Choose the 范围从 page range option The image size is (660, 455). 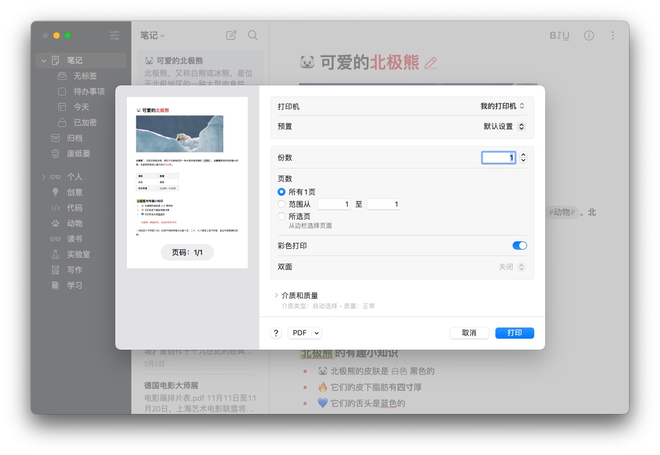tap(281, 205)
